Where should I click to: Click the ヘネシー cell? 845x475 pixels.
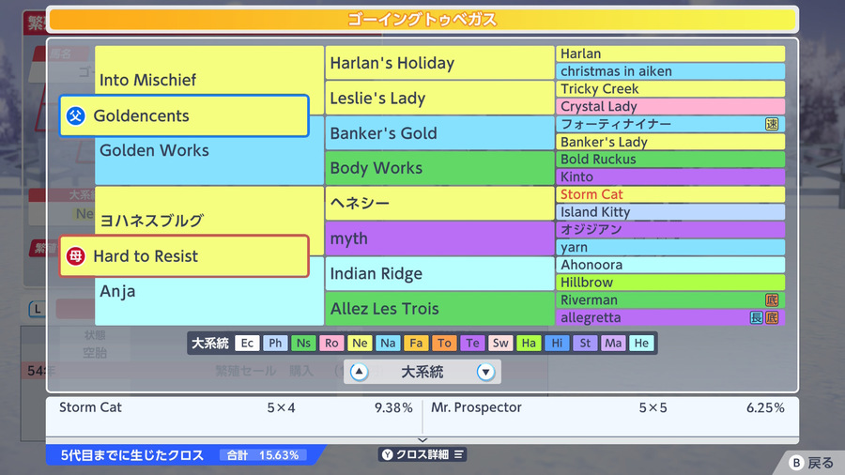[439, 203]
